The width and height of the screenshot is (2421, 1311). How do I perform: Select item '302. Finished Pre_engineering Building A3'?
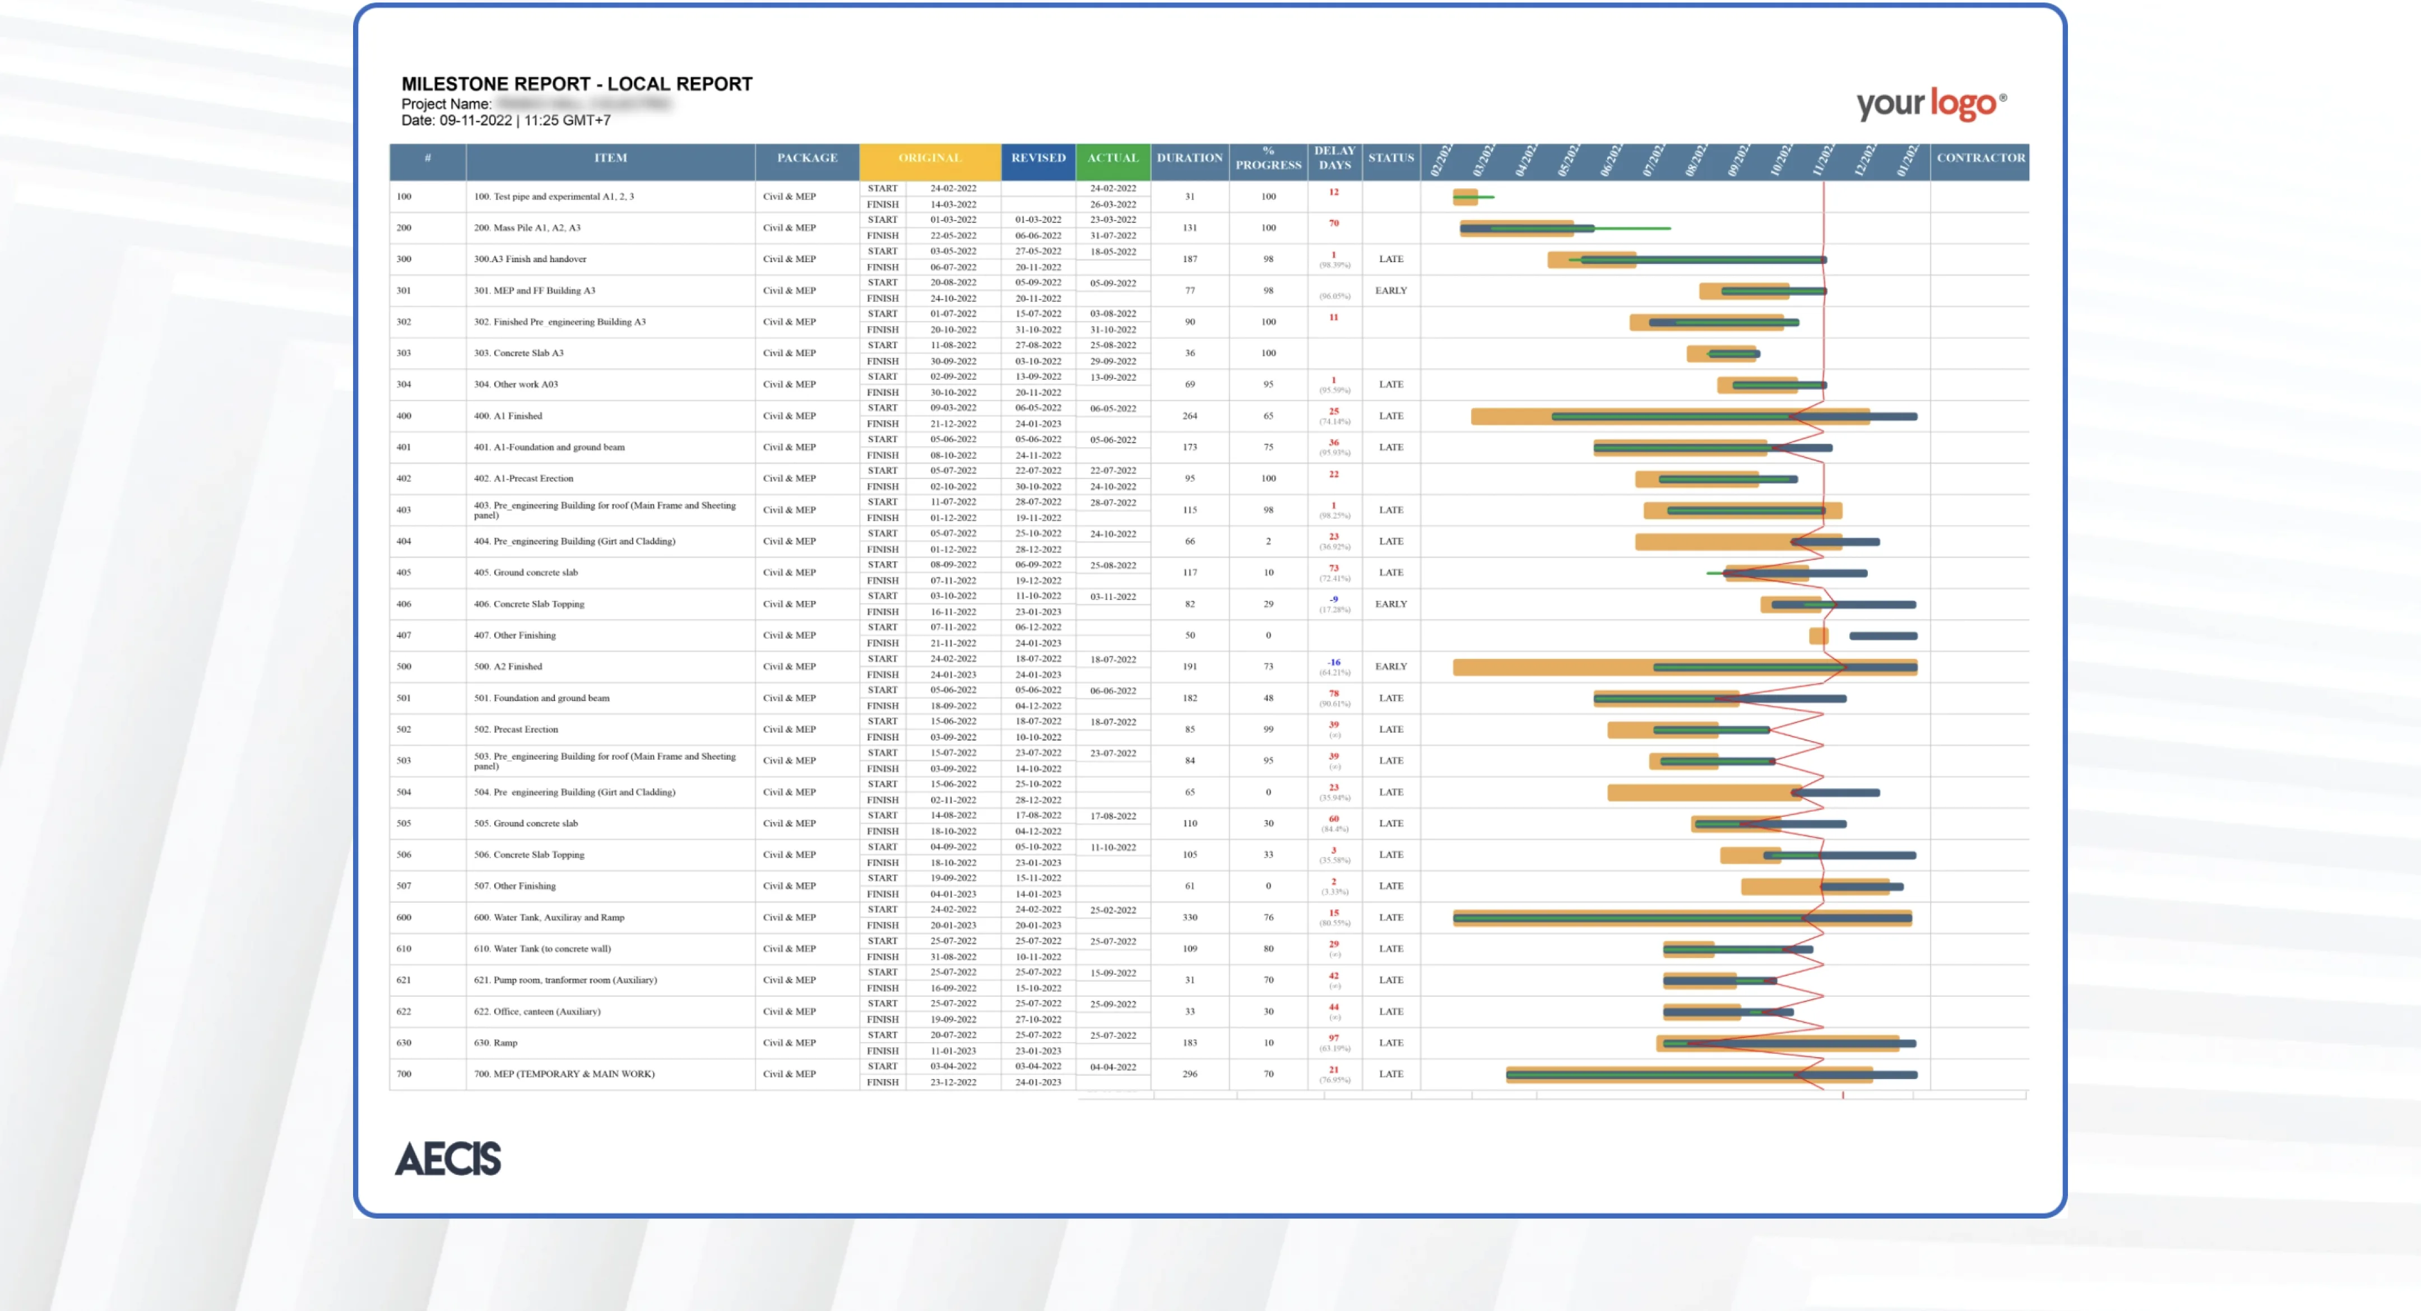[560, 322]
